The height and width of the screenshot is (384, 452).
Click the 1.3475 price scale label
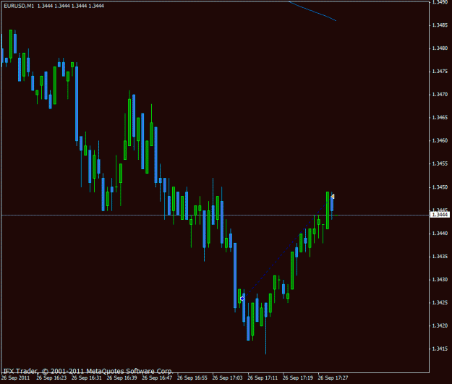[x=440, y=71]
